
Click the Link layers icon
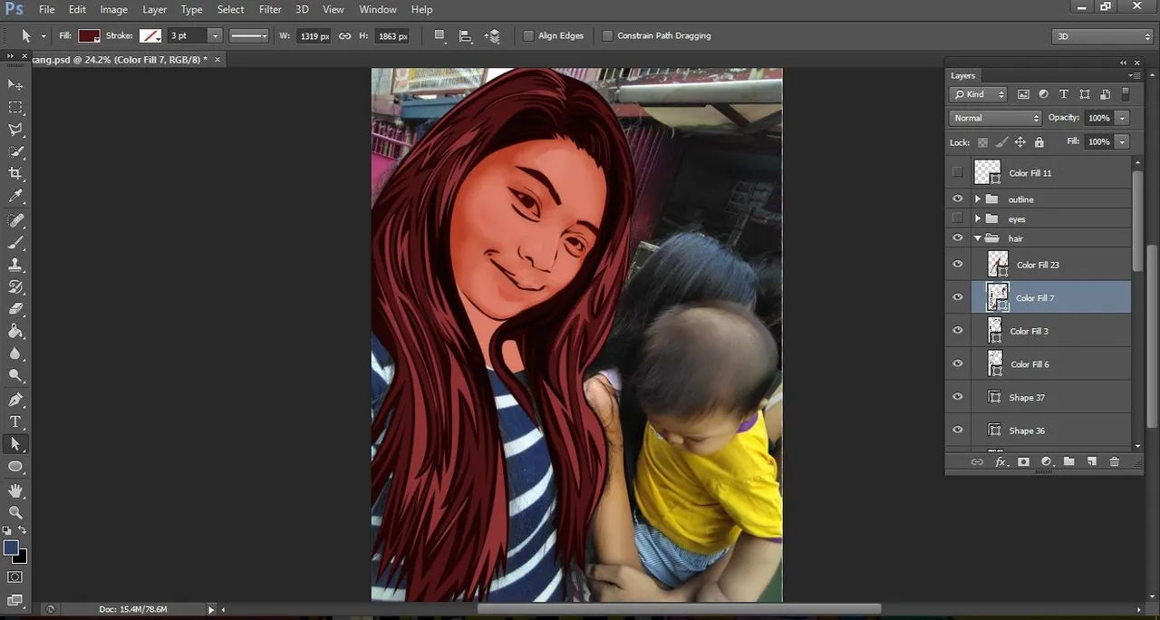pyautogui.click(x=977, y=461)
